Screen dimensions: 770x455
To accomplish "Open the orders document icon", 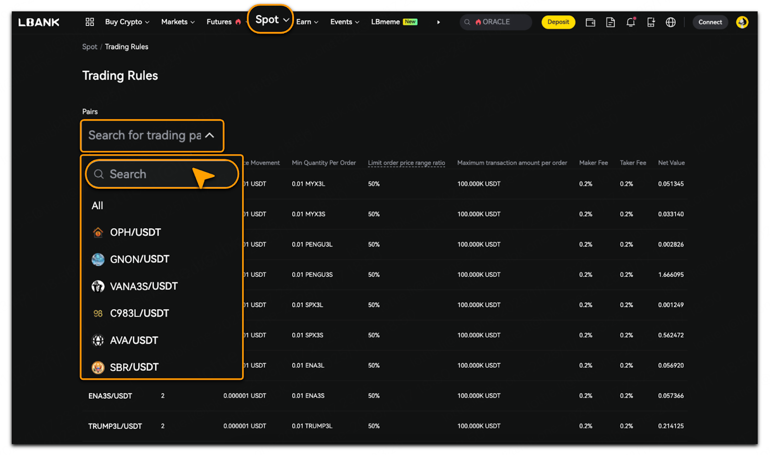I will [610, 22].
